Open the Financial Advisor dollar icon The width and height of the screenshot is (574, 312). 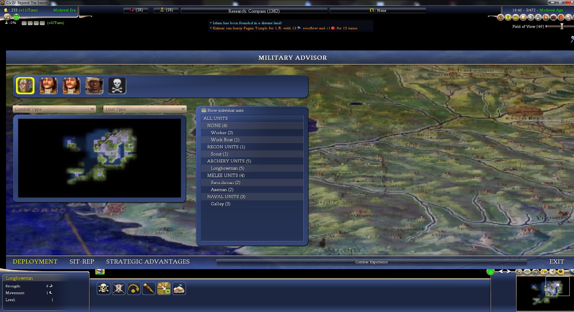coord(508,18)
